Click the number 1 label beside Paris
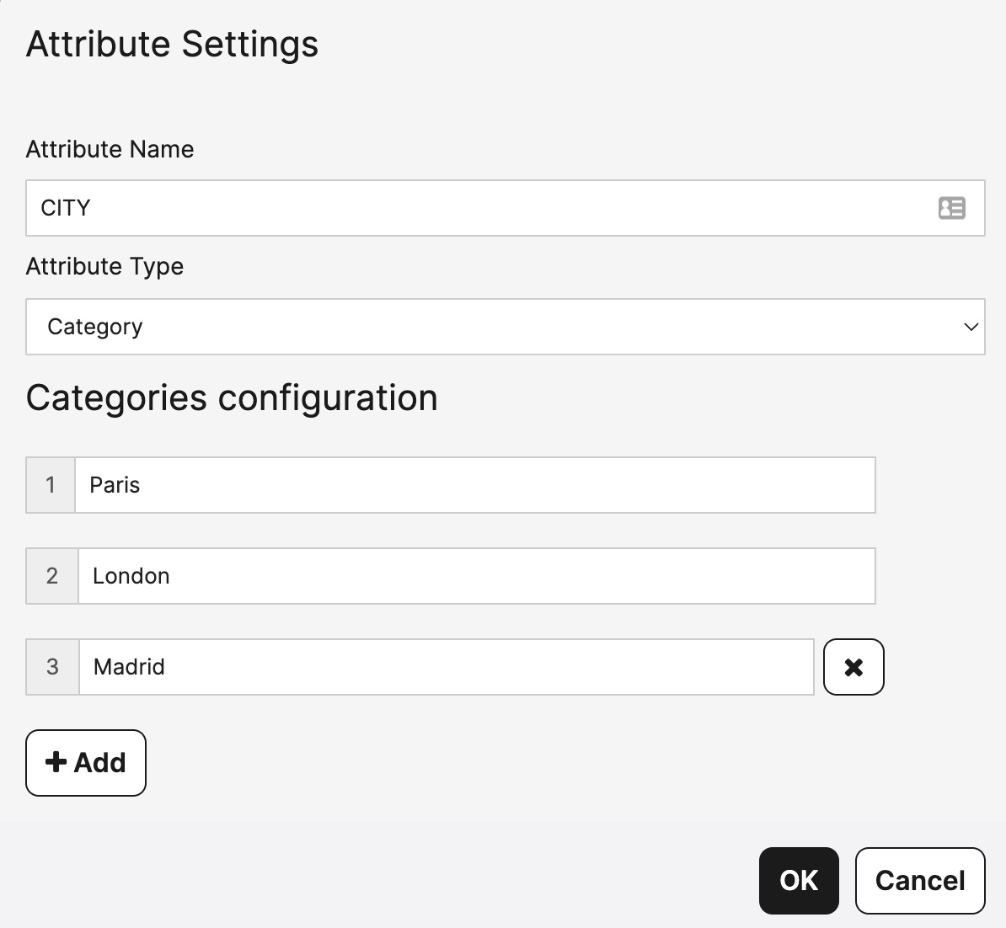 50,485
